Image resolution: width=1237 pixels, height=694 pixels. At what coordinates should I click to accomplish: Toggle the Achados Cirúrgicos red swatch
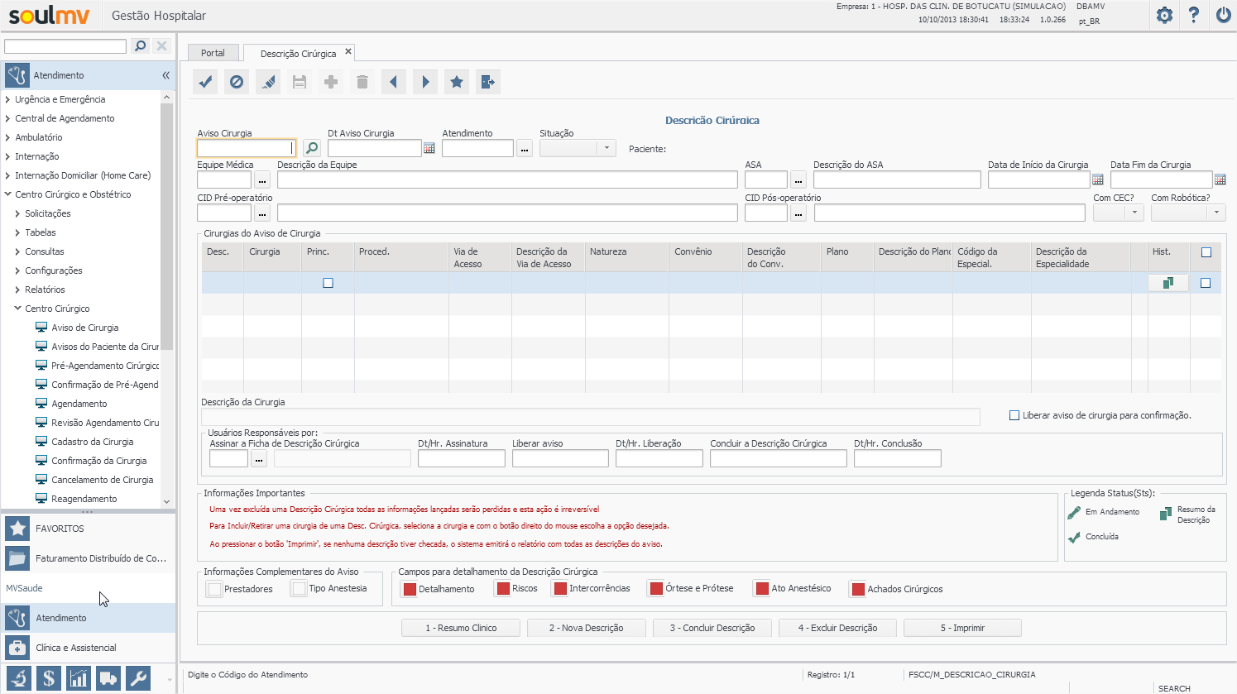[857, 589]
